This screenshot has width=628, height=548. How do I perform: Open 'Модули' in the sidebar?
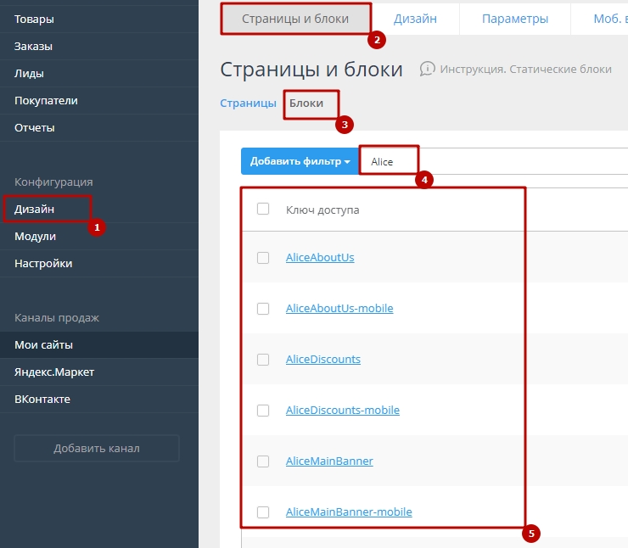[35, 237]
